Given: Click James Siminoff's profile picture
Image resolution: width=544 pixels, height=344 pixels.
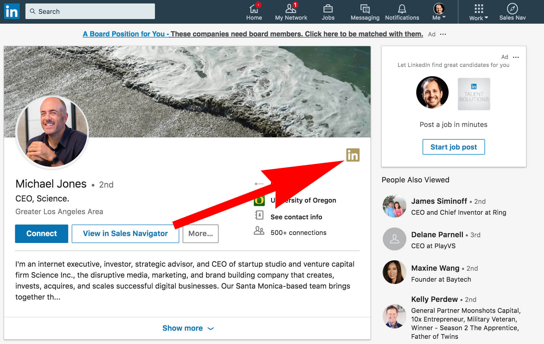Looking at the screenshot, I should click(395, 206).
